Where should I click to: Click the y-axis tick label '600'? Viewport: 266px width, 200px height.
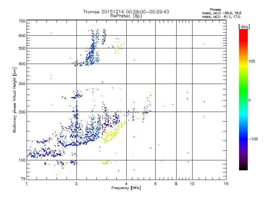coord(22,36)
